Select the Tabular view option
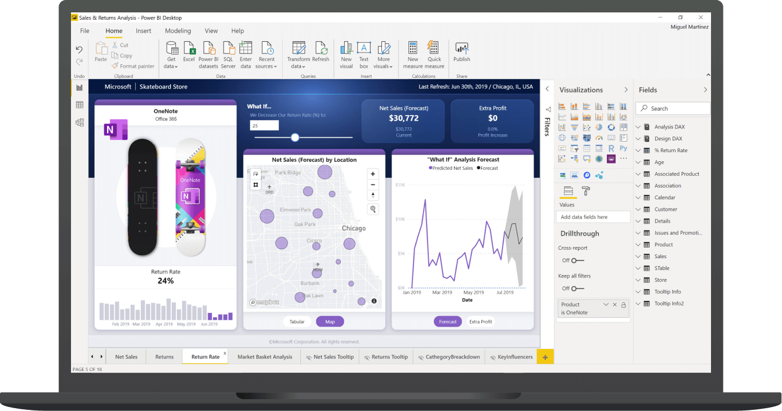Image resolution: width=782 pixels, height=411 pixels. click(297, 322)
